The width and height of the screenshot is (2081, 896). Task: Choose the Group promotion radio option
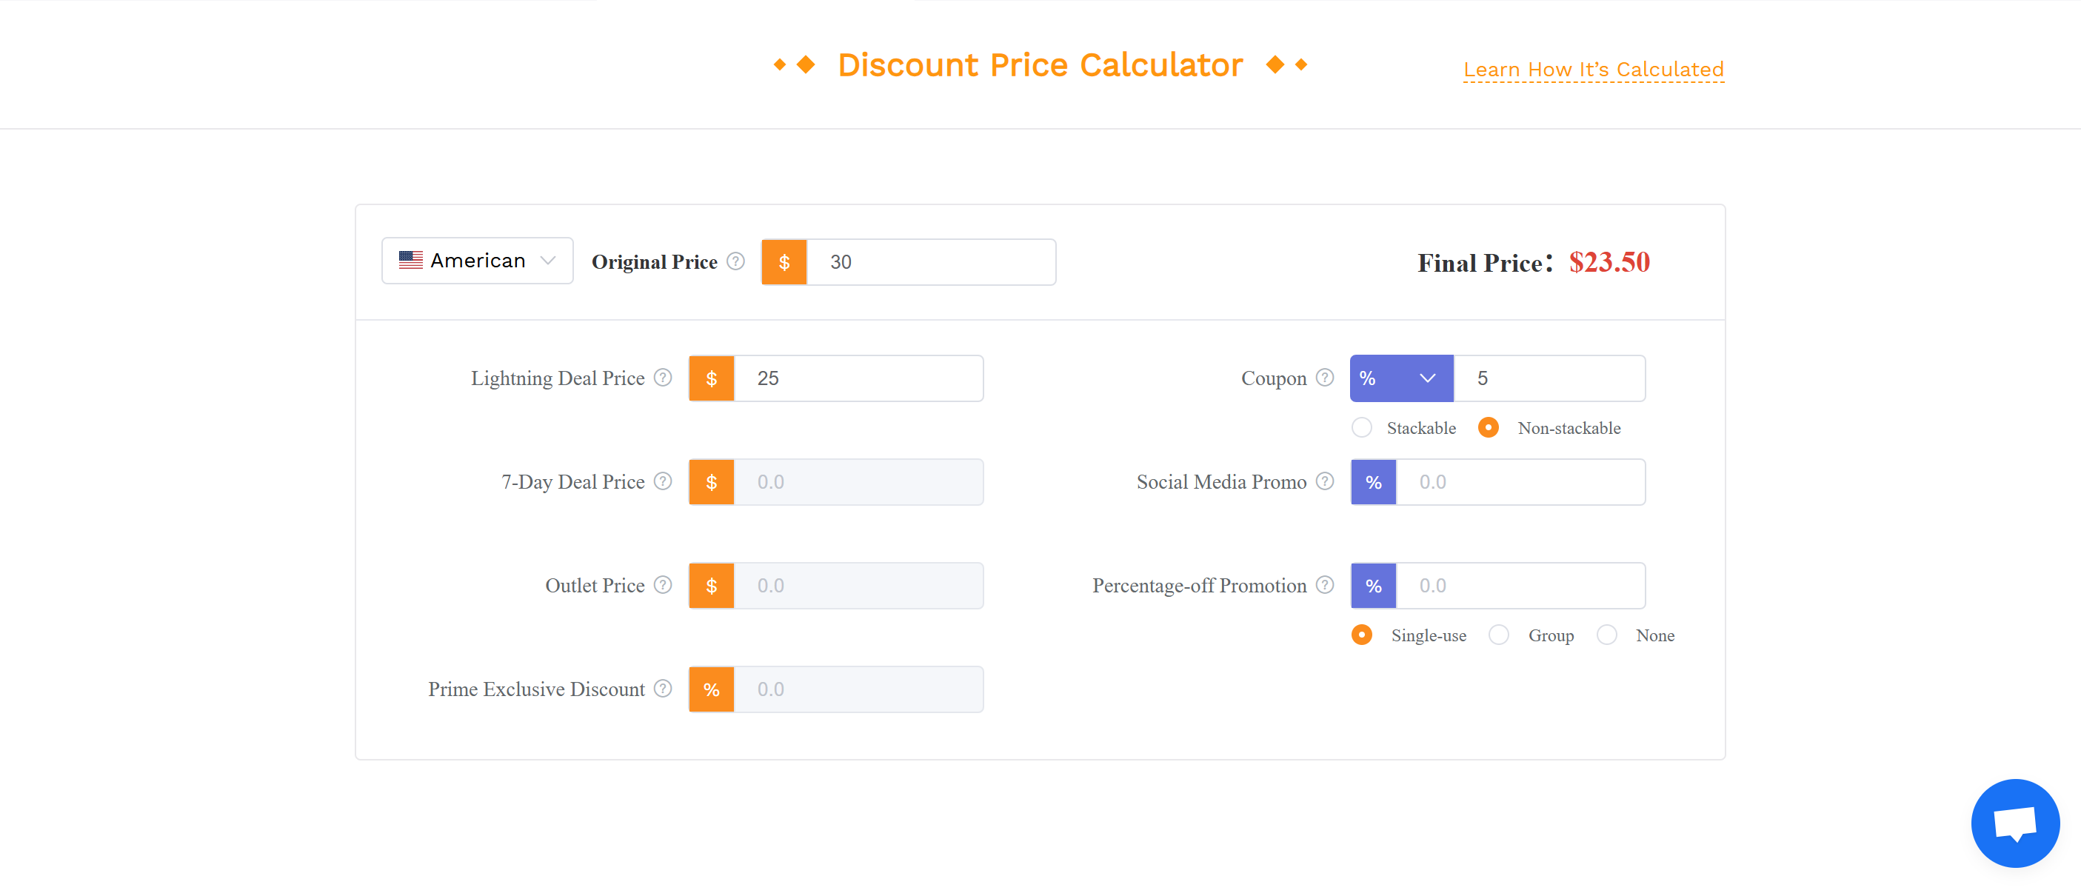tap(1499, 635)
